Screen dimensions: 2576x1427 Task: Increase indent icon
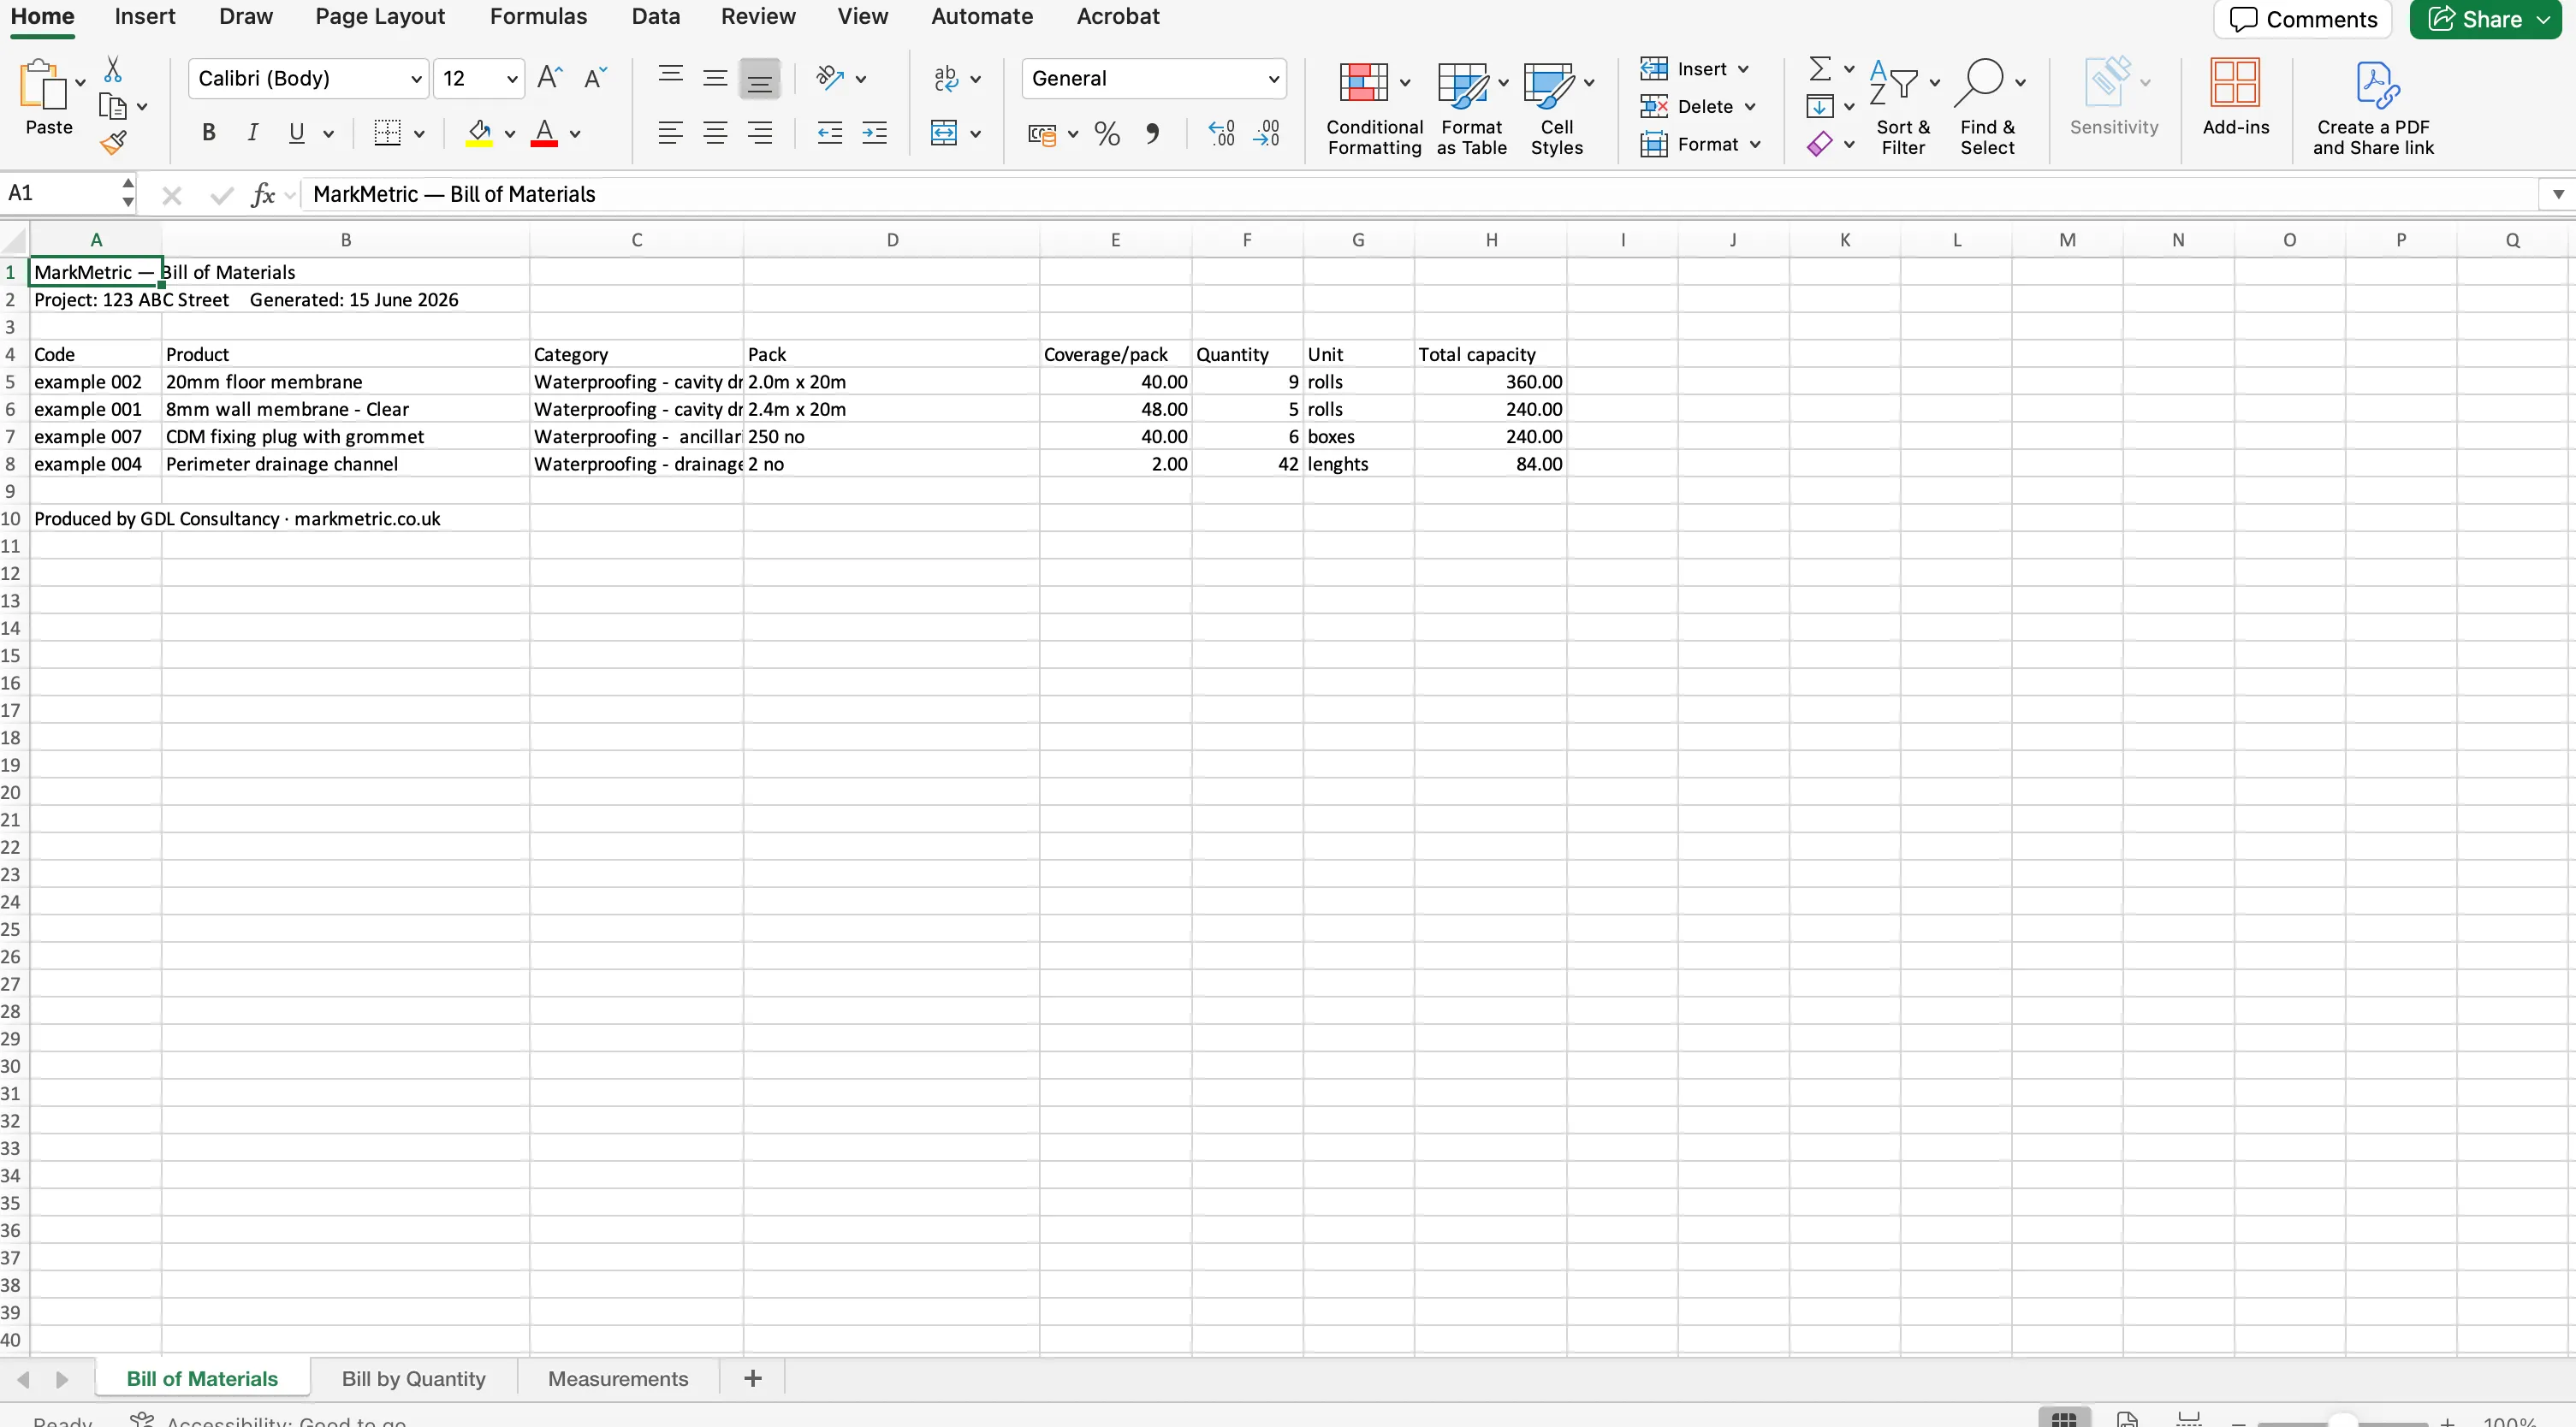pos(874,133)
